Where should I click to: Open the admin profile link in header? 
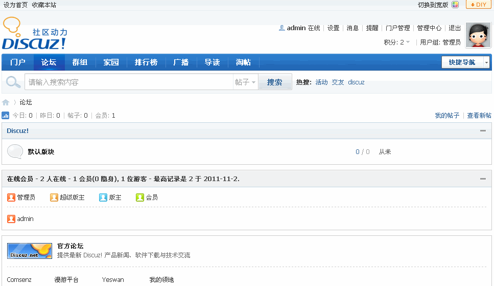296,28
